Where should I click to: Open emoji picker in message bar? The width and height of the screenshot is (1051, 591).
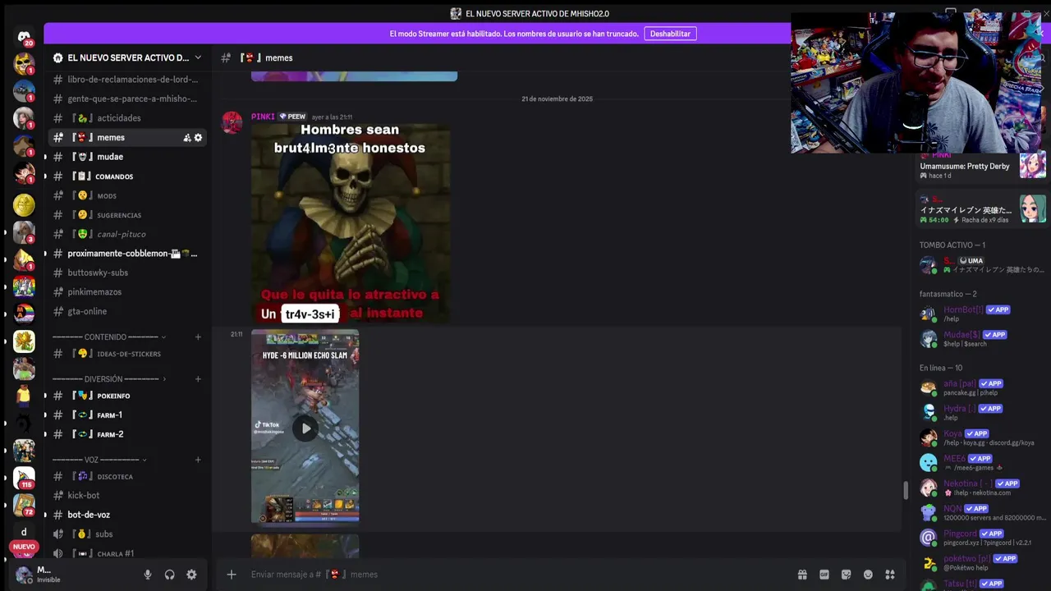(x=868, y=575)
